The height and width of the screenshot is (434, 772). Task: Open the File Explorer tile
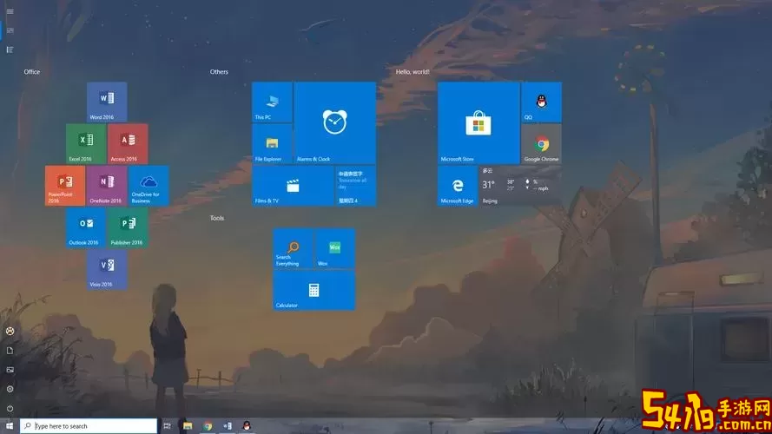click(x=273, y=144)
